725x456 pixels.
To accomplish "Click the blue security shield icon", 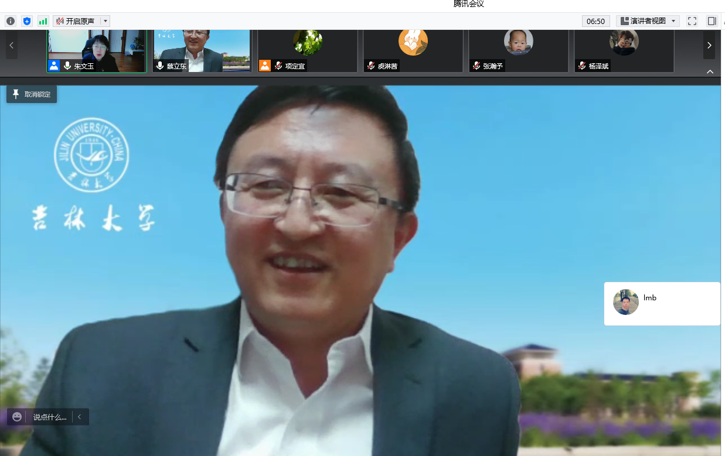I will 27,21.
